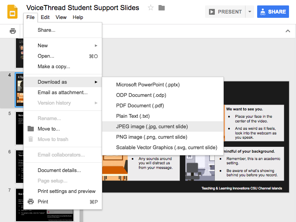Click the submenu arrow beside Download as

(96, 82)
